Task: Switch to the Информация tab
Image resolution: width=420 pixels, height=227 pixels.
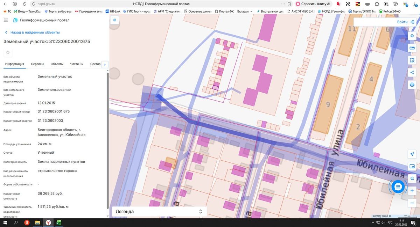Action: 15,64
